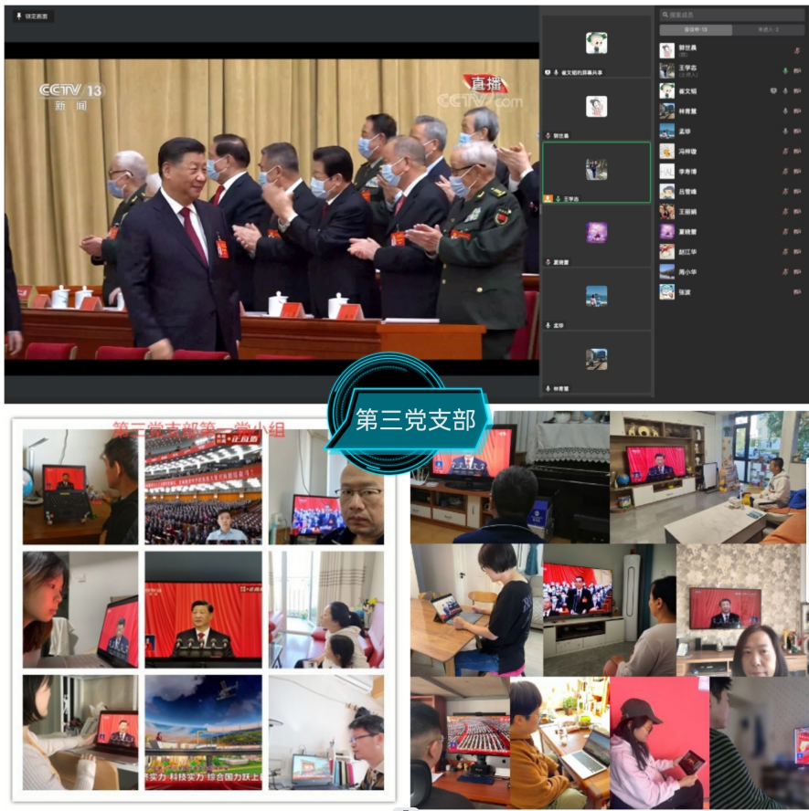The width and height of the screenshot is (809, 811).
Task: Click the magnifier icon in the search box
Action: point(665,16)
